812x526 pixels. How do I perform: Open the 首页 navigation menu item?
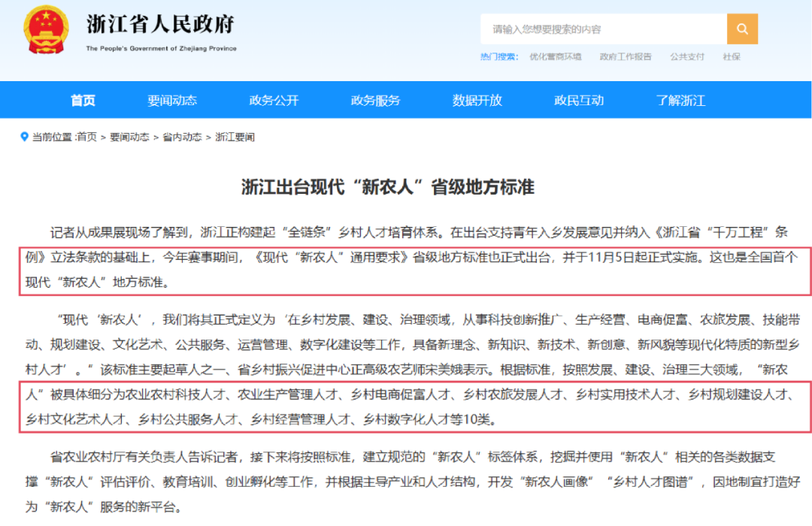[82, 99]
